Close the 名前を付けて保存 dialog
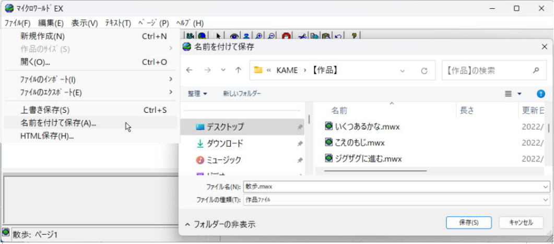554x244 pixels. 545,47
